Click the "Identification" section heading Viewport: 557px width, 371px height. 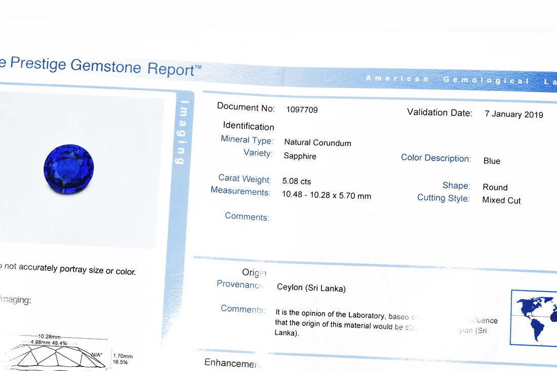pyautogui.click(x=248, y=126)
